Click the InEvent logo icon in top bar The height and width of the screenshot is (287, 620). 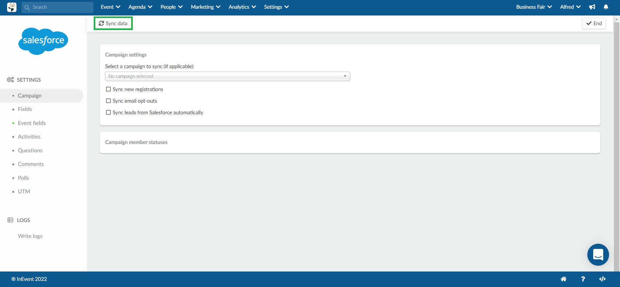click(x=12, y=7)
